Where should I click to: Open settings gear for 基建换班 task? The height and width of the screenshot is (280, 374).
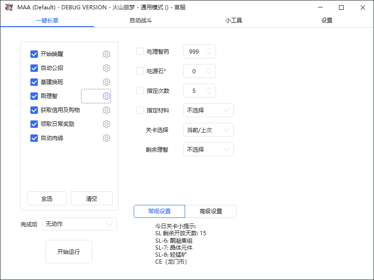click(106, 82)
